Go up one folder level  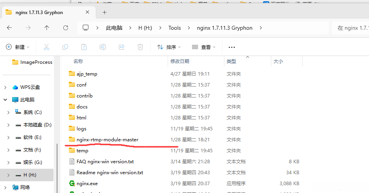point(47,28)
